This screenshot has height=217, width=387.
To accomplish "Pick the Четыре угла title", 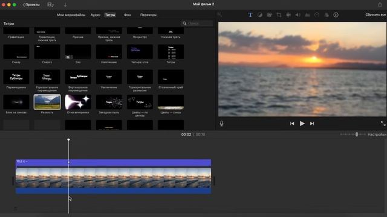I will 140,52.
